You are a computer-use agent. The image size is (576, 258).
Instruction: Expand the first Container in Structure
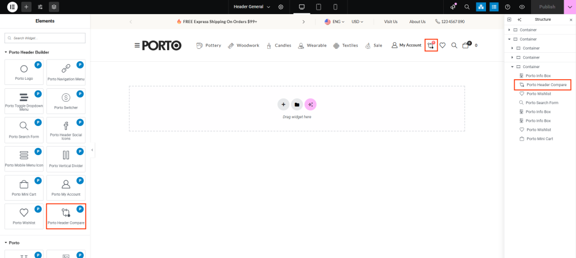(x=509, y=30)
